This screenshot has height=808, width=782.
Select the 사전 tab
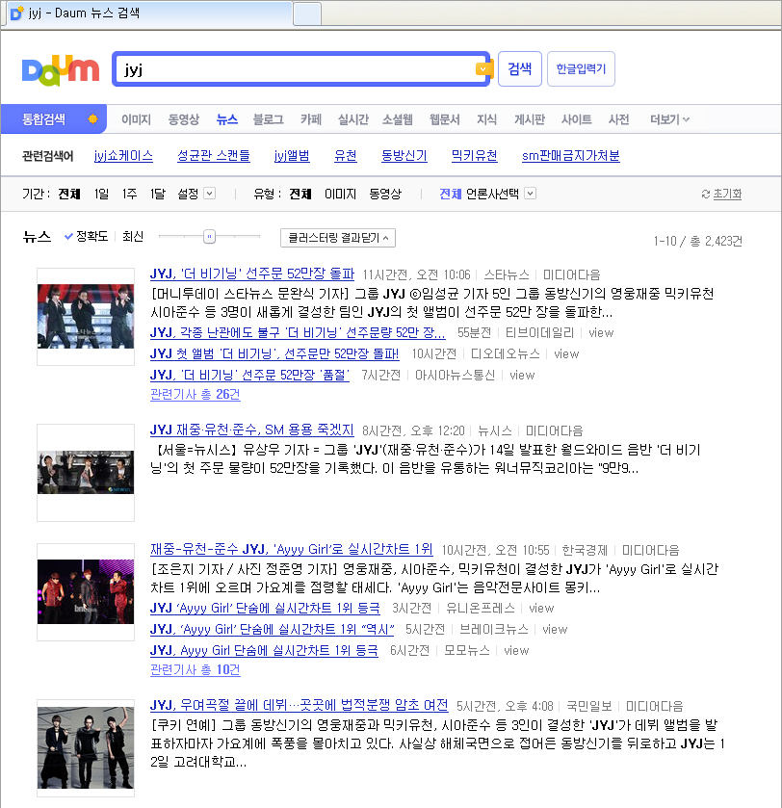[x=618, y=119]
